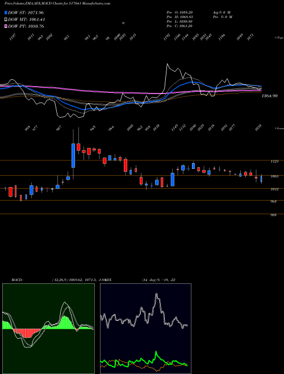Screen dimensions: 284x374
Task: Click the blue DOW ST legend swatch
Action: click(x=6, y=12)
